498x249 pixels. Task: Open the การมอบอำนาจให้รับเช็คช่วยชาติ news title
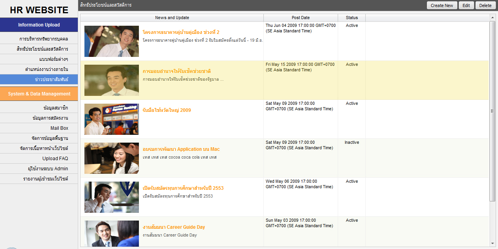tap(177, 71)
